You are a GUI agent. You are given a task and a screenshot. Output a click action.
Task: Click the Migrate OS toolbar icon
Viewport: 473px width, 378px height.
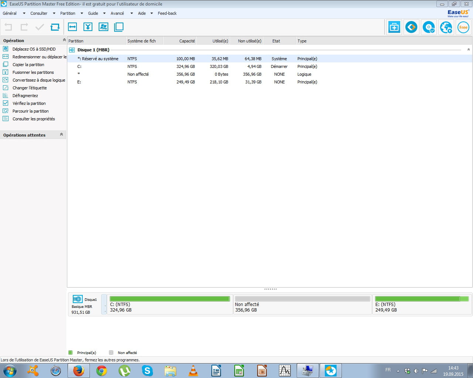[103, 27]
